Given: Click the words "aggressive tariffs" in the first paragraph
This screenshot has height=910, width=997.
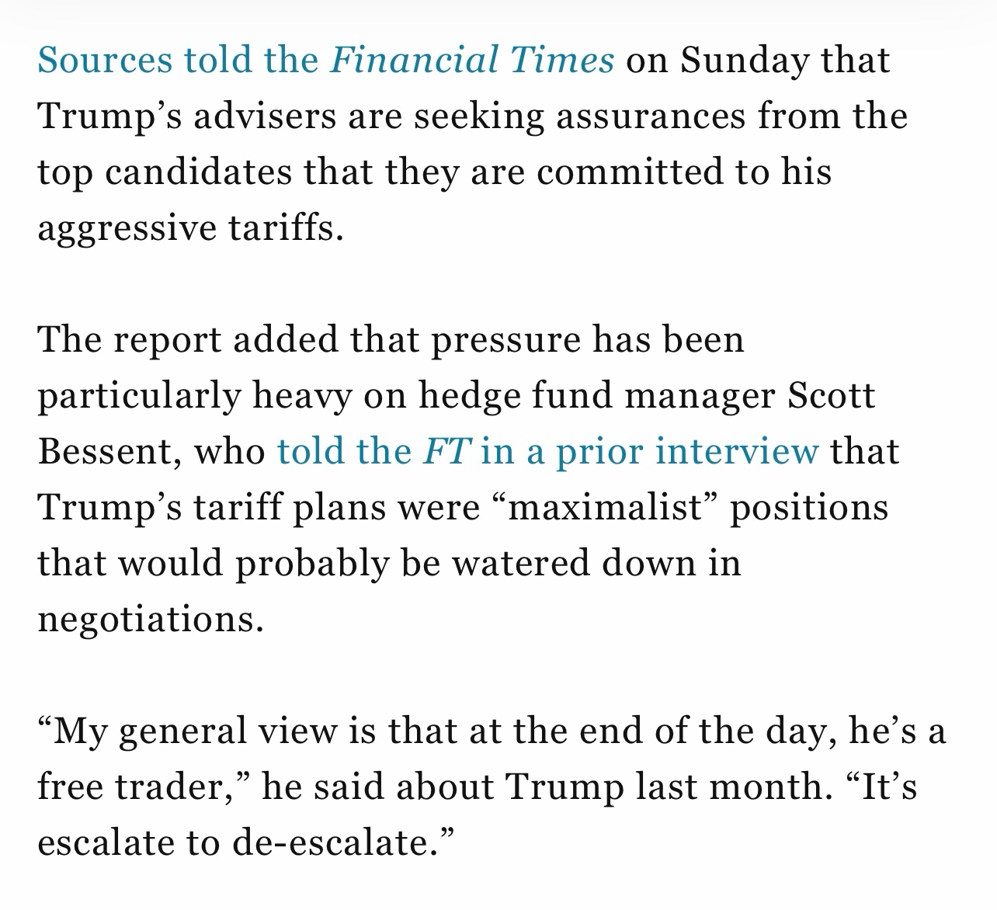Looking at the screenshot, I should [189, 227].
